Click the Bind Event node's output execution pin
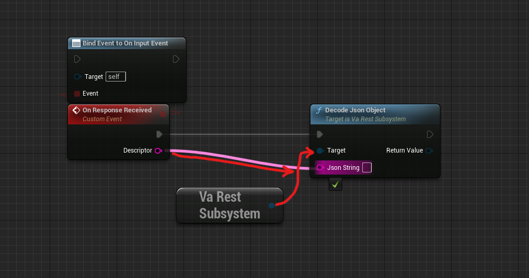 pos(176,59)
